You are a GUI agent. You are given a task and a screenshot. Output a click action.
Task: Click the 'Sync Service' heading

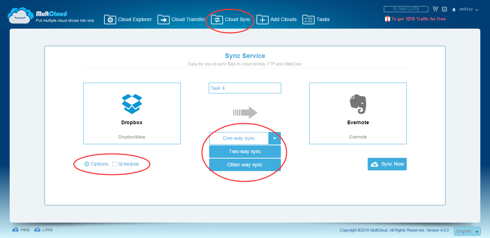245,56
